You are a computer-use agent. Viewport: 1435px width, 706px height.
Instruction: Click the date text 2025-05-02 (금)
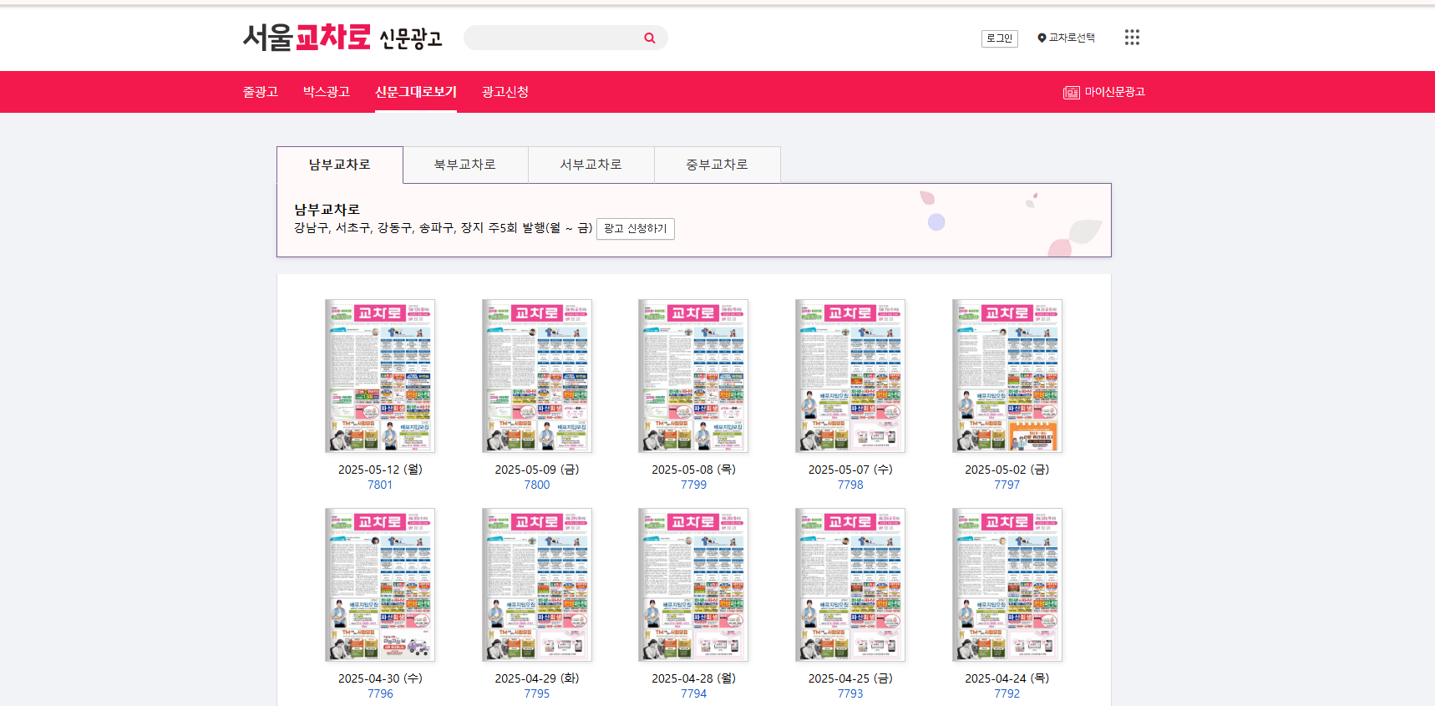tap(1007, 470)
